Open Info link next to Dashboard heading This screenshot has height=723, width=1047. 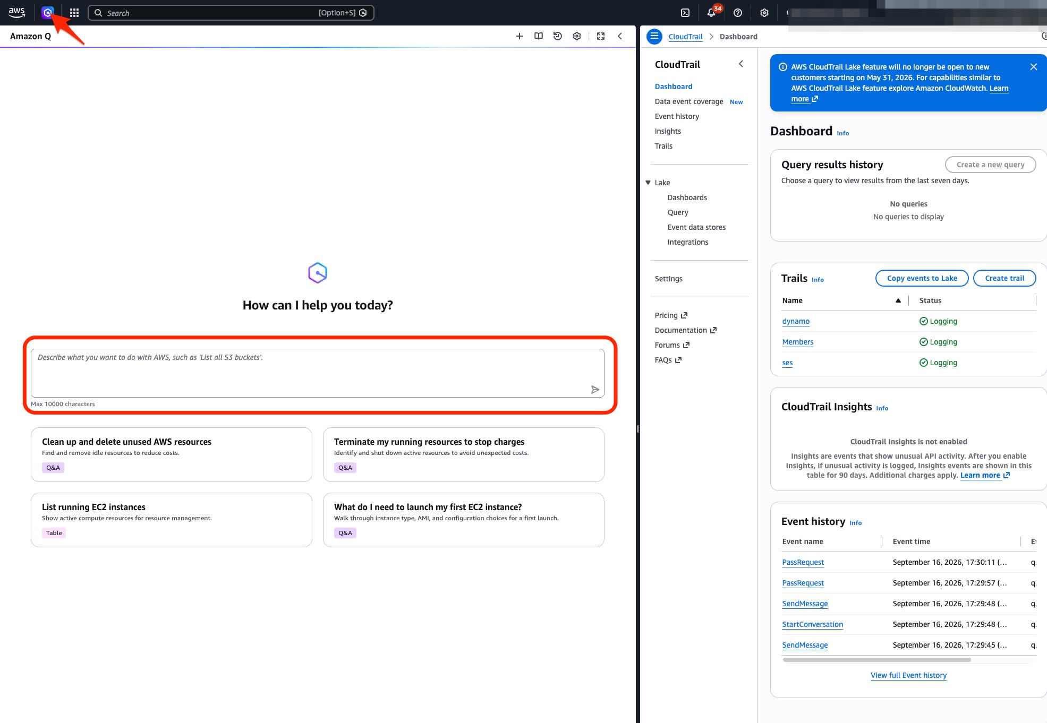point(842,133)
